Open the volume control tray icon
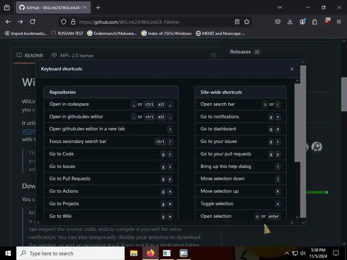The image size is (347, 260). coord(303,253)
